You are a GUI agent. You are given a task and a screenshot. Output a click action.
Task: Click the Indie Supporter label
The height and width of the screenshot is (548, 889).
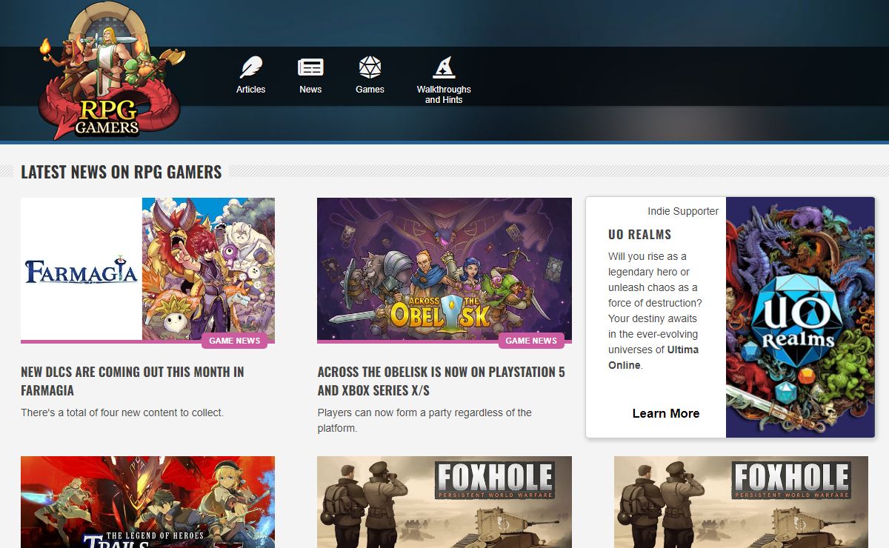point(683,211)
